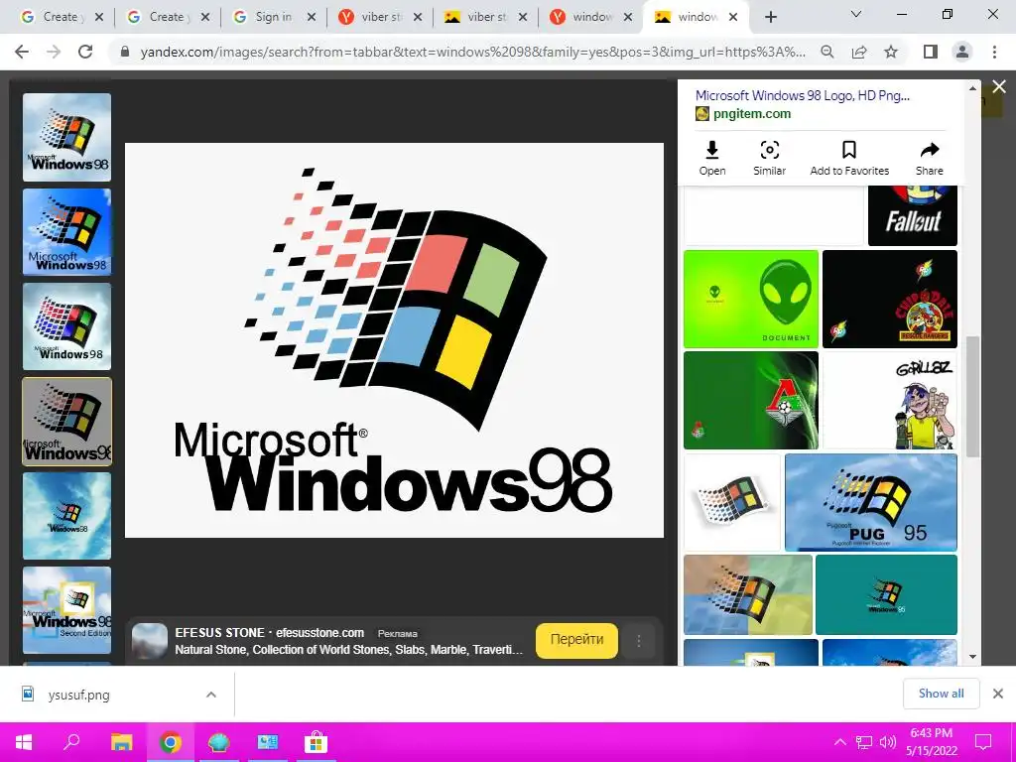
Task: Open the four-color tinted Windows logo image
Action: pos(748,595)
